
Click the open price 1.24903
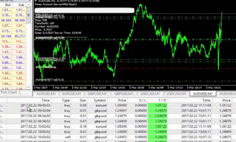click(121, 137)
